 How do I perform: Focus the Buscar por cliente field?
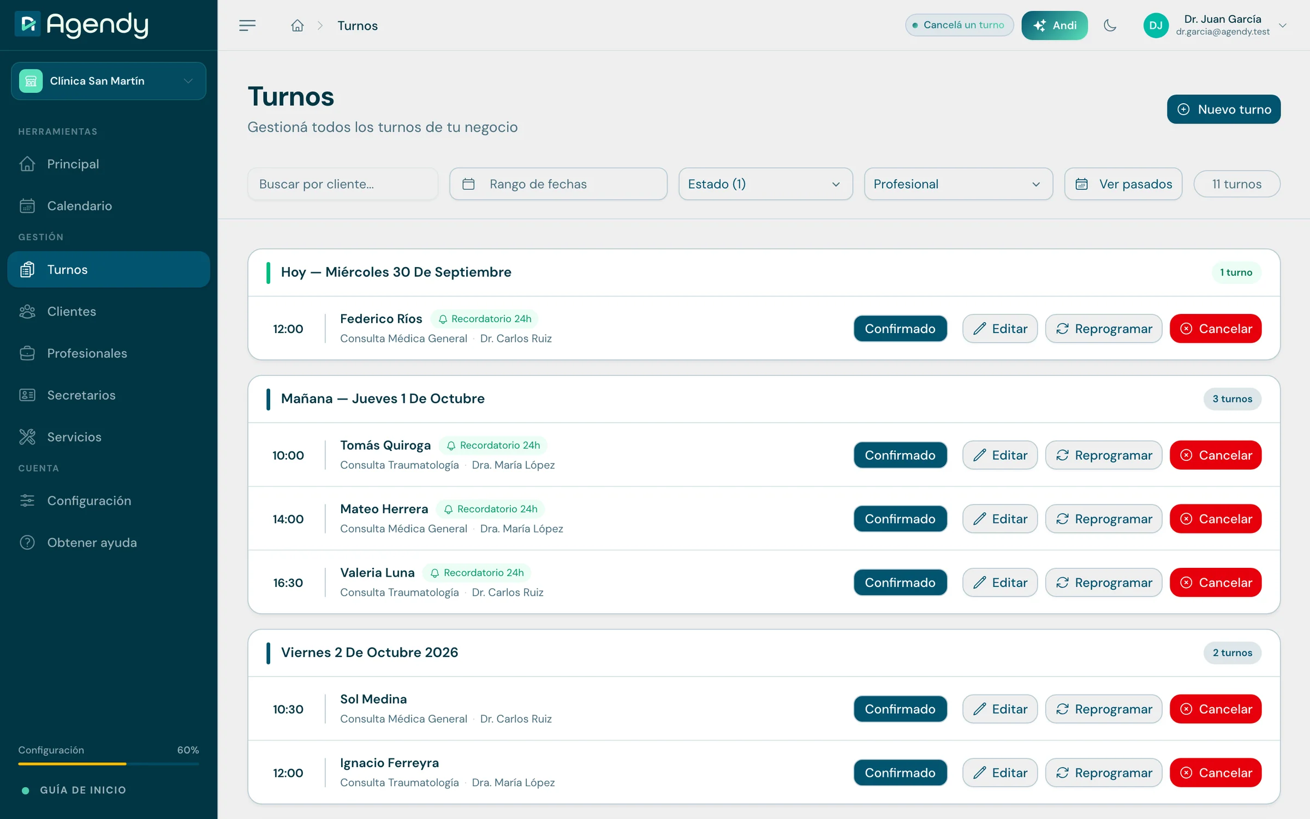(343, 184)
